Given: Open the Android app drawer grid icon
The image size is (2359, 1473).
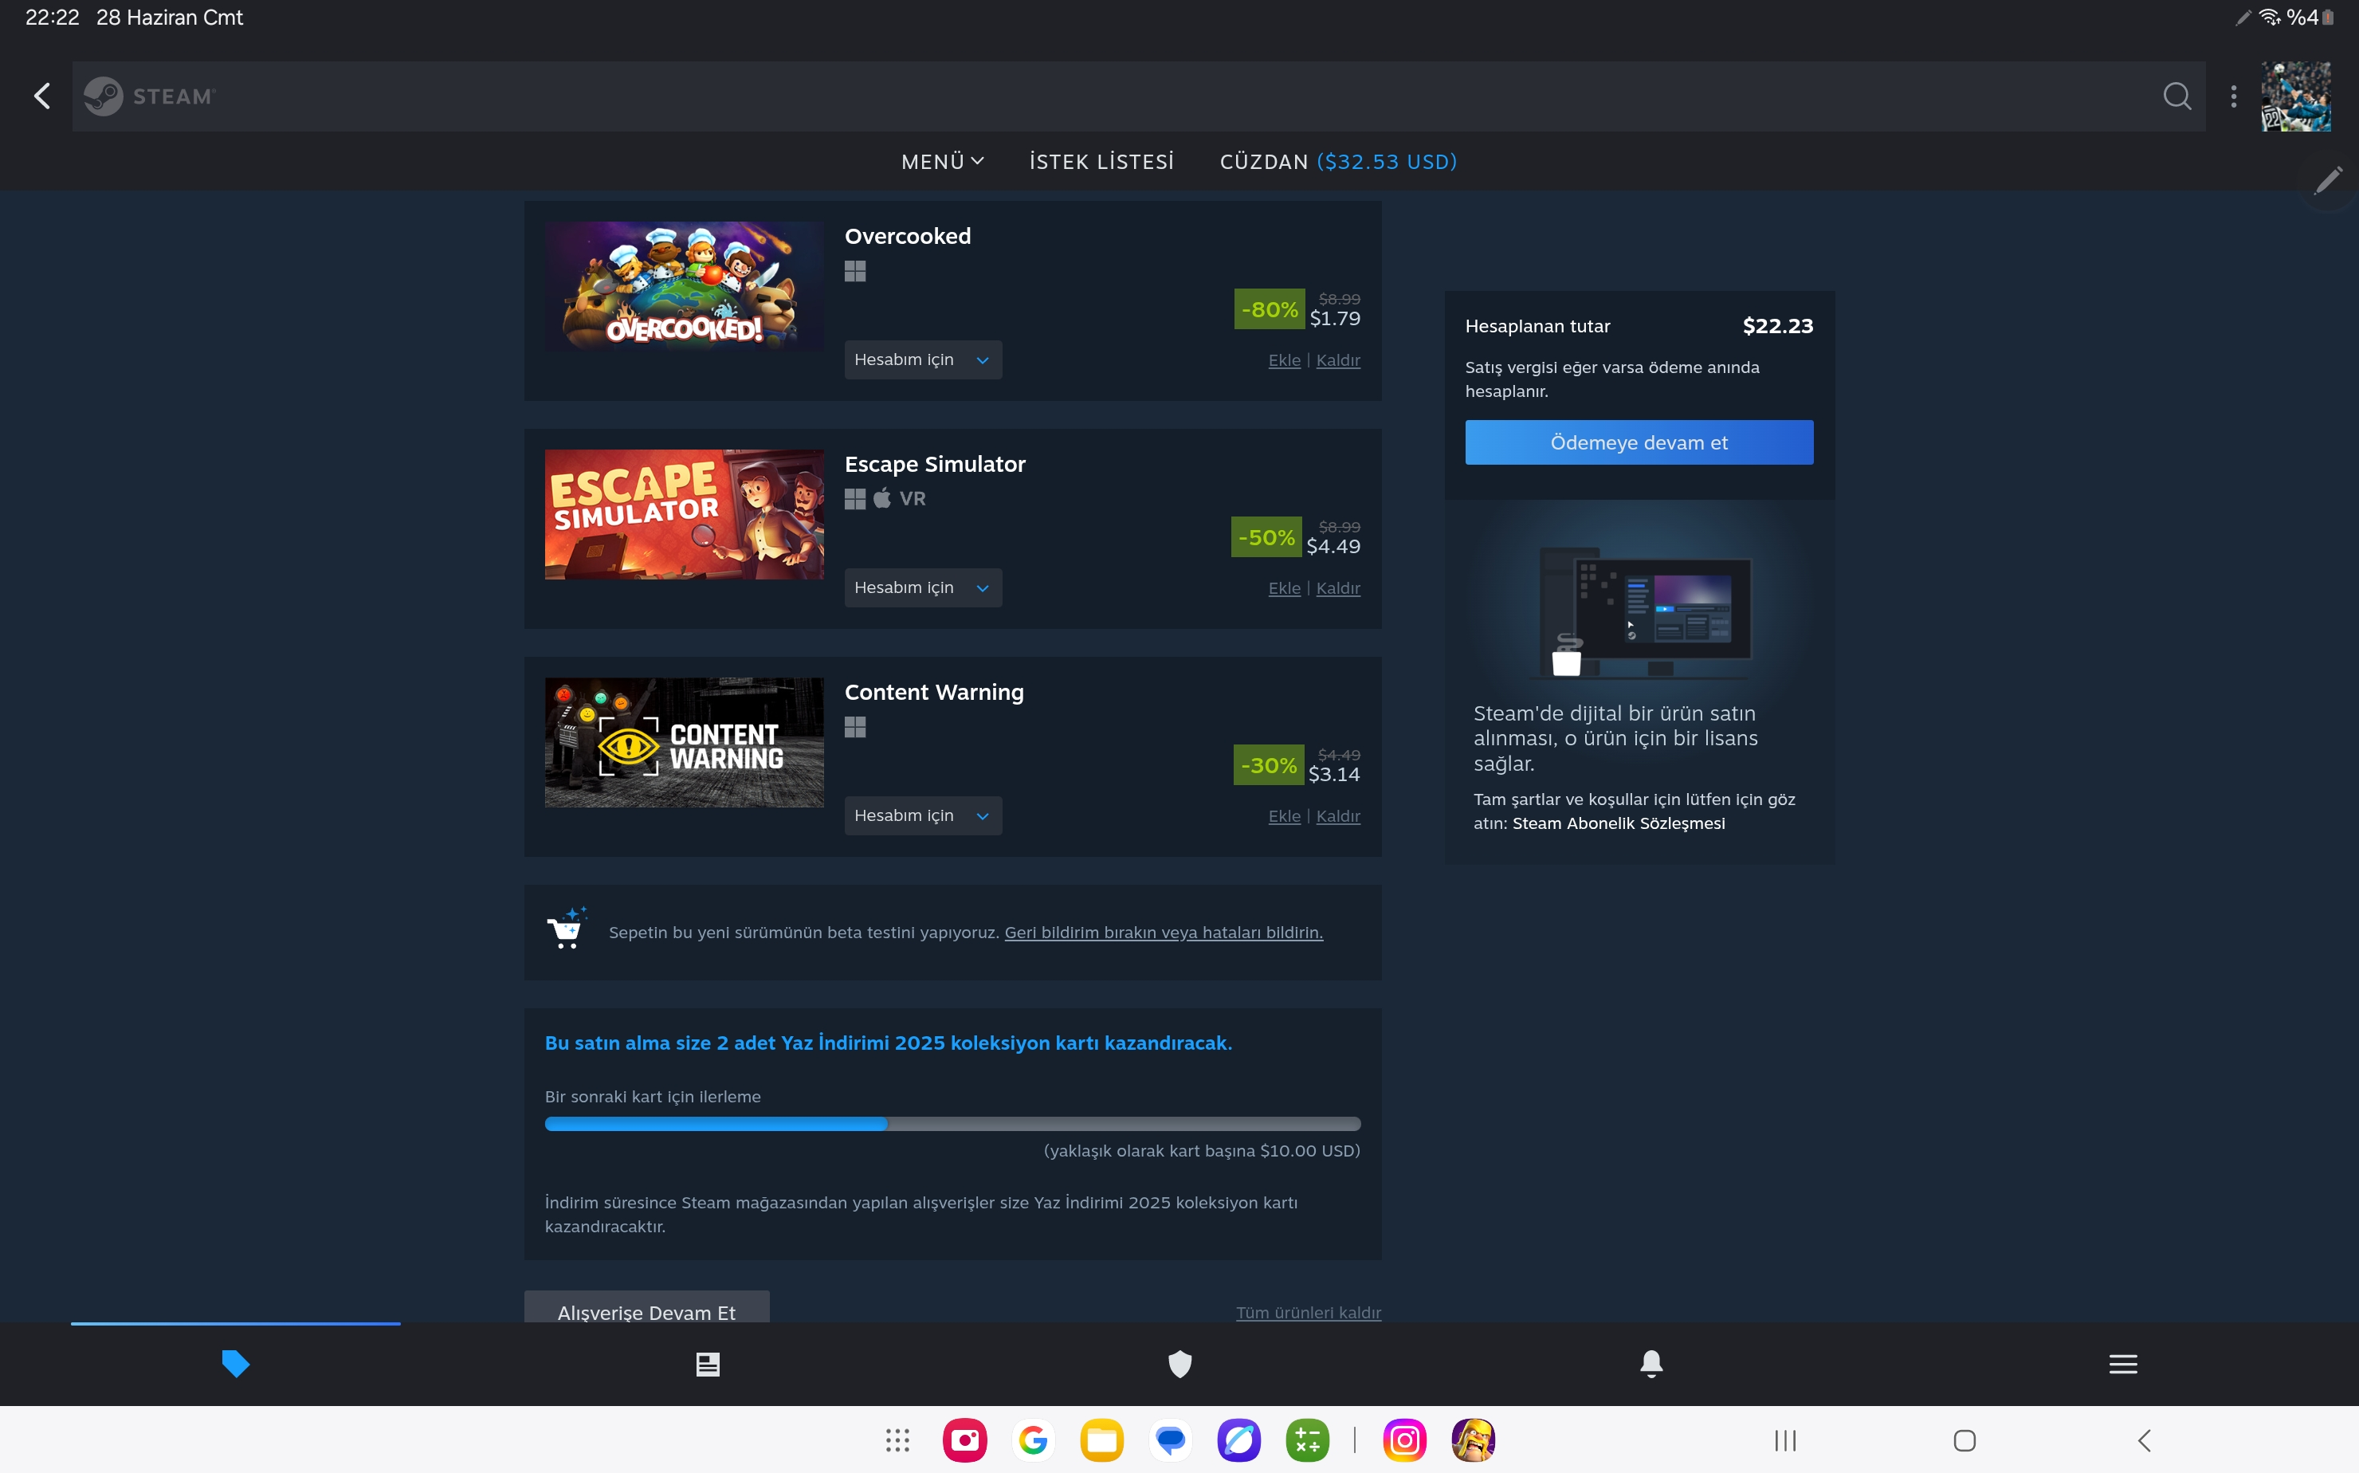Looking at the screenshot, I should tap(897, 1440).
